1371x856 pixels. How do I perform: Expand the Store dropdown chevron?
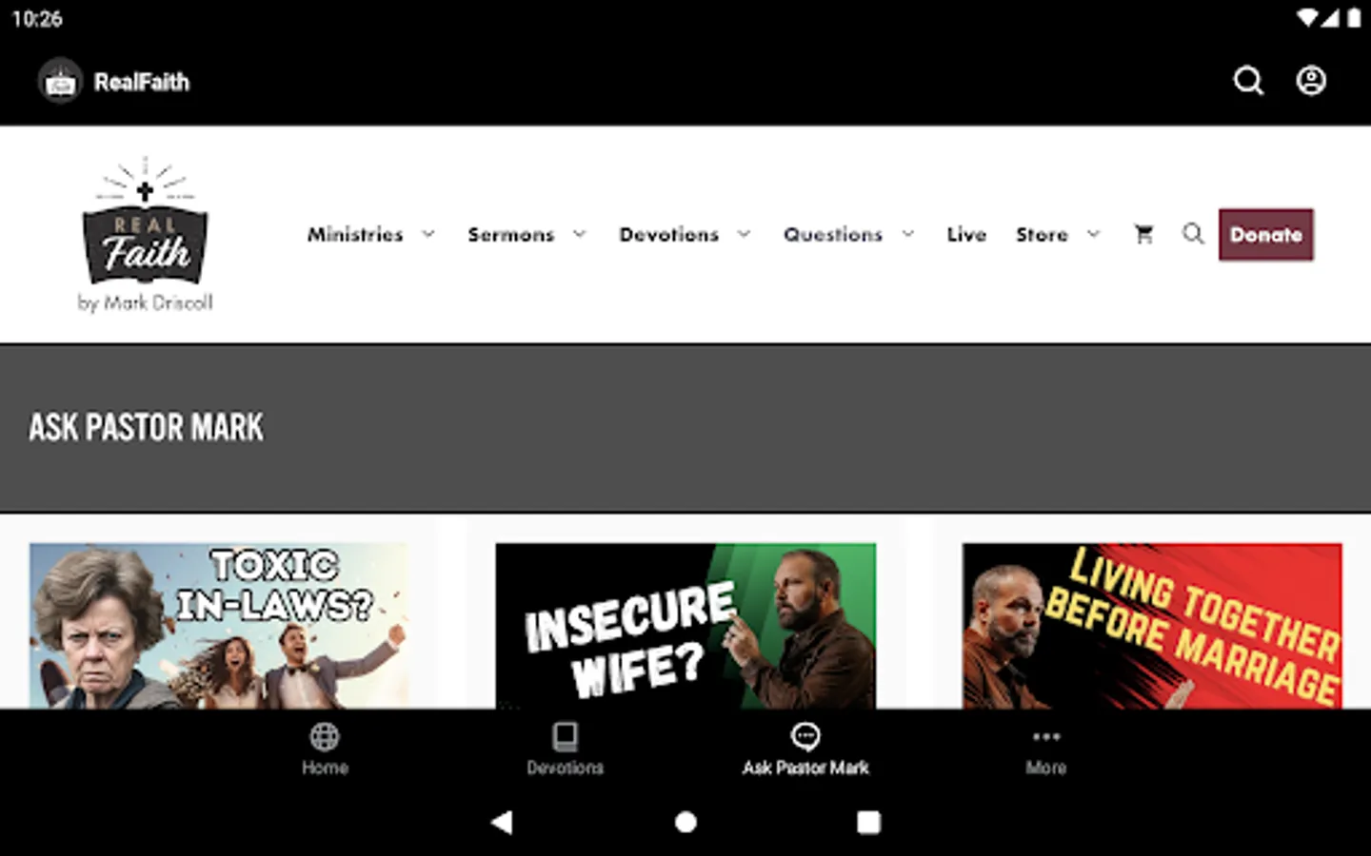1093,234
